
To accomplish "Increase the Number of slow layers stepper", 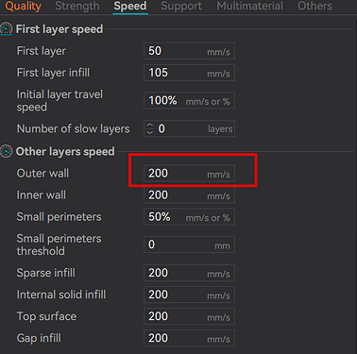I will 150,126.
